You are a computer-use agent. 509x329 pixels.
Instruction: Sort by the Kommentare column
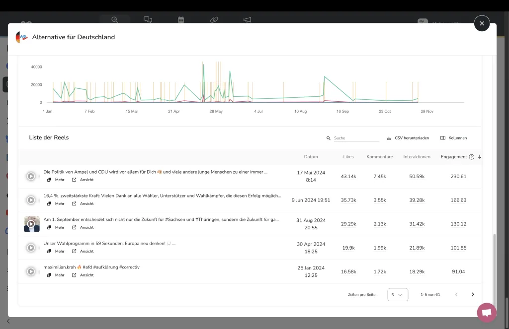pos(379,156)
